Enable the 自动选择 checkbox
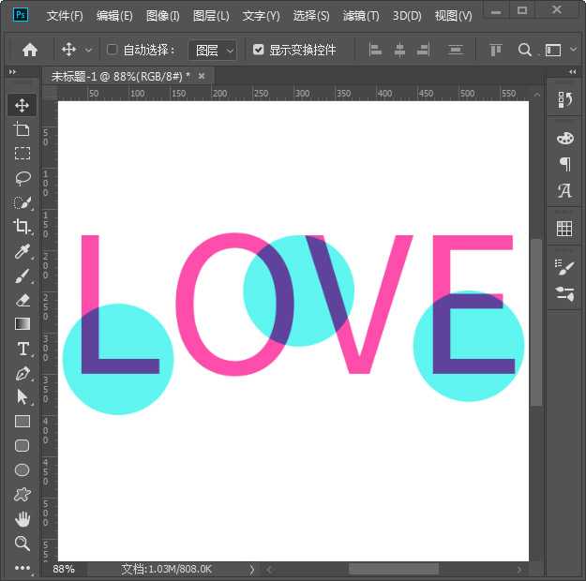586x581 pixels. coord(113,50)
